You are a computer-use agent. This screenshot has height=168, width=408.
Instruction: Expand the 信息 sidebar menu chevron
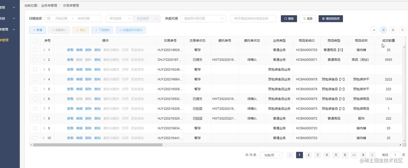point(14,18)
